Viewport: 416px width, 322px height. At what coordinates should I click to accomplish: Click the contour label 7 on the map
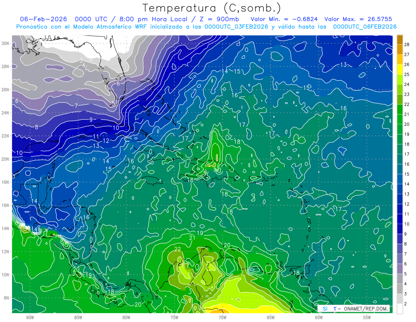point(76,106)
